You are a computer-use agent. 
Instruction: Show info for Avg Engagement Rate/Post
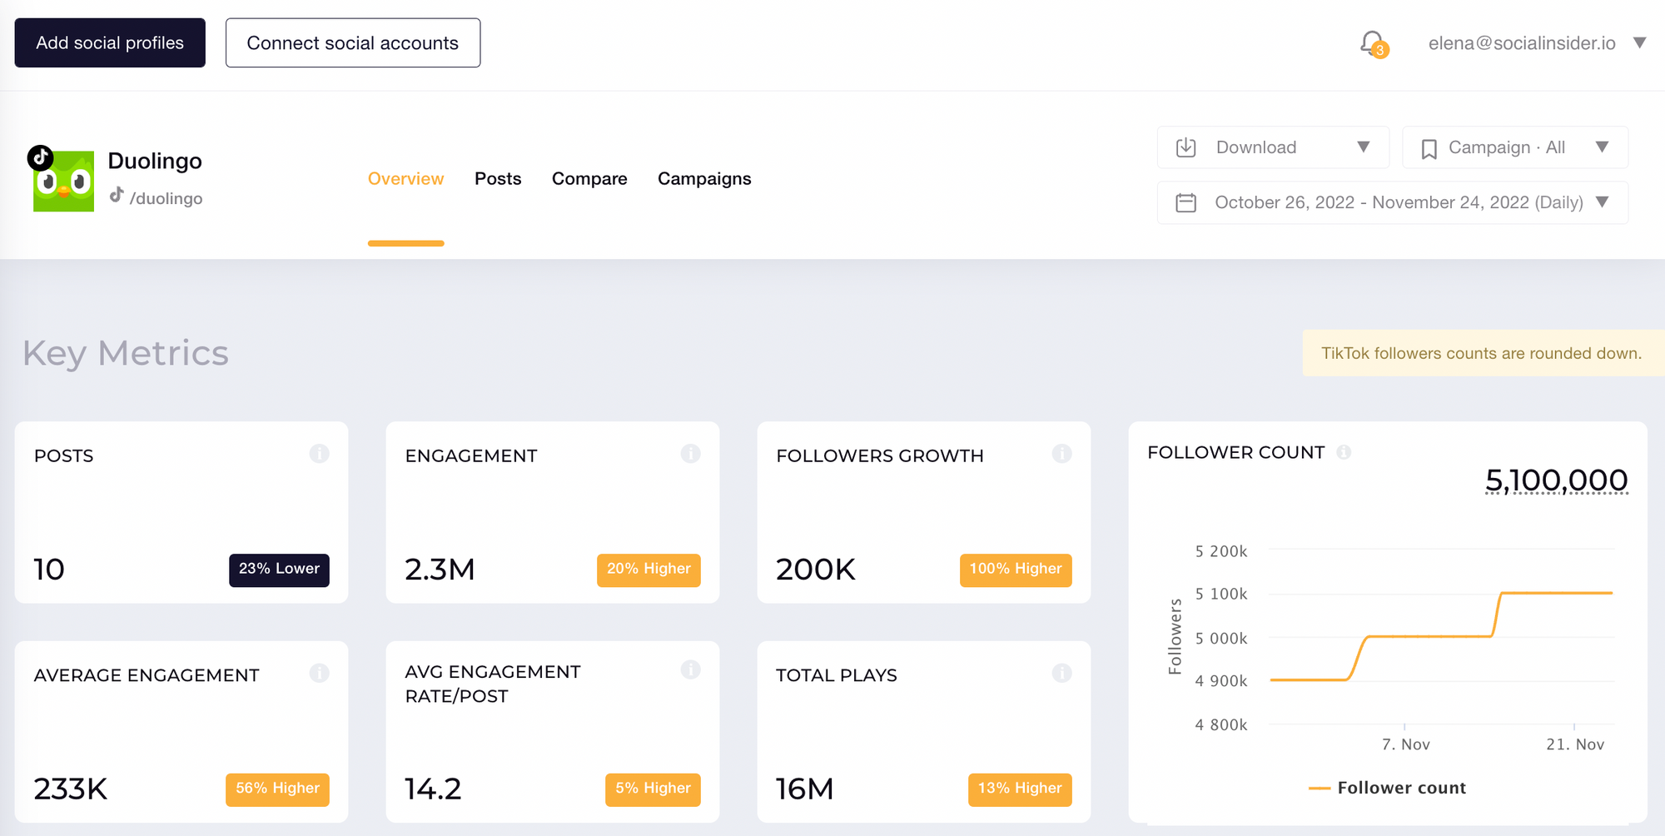(690, 669)
